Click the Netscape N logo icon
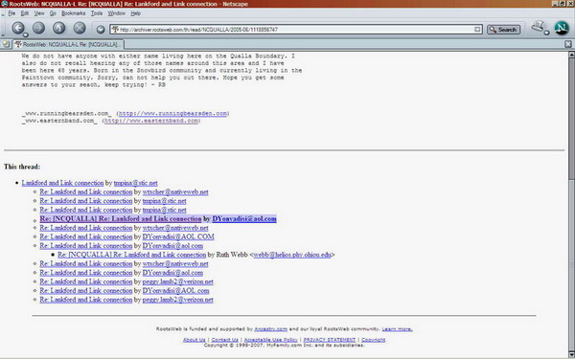The image size is (575, 359). click(562, 28)
